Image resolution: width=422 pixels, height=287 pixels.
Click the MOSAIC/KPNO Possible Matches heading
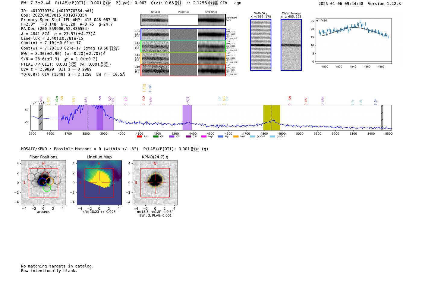[115, 149]
